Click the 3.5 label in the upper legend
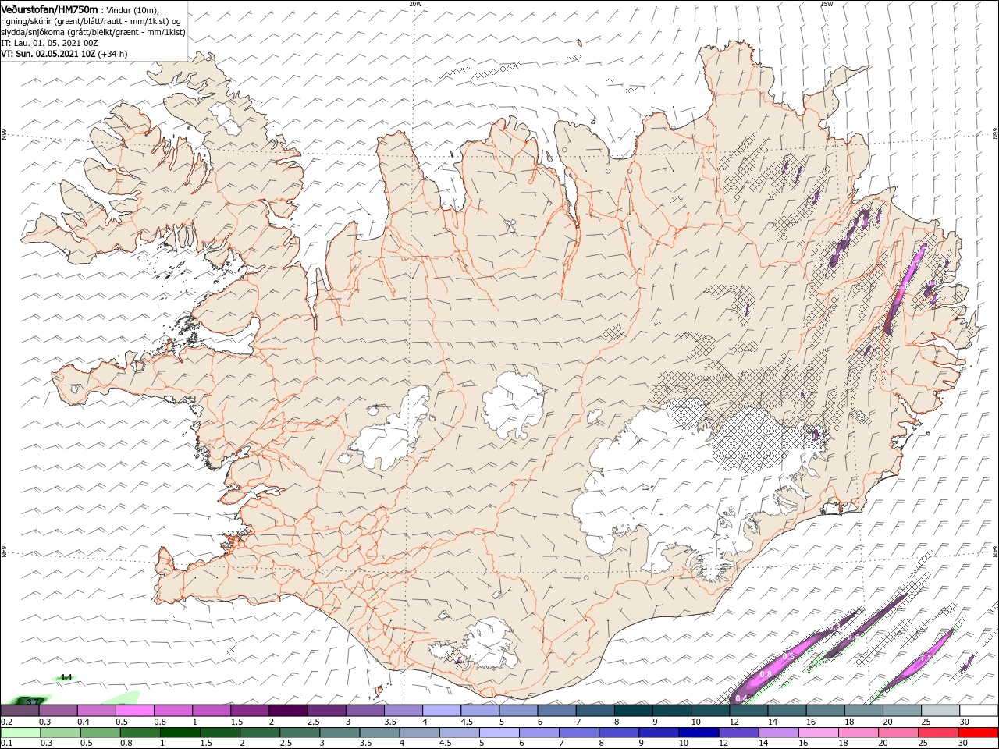Screen dimensions: 999x749 pyautogui.click(x=389, y=722)
